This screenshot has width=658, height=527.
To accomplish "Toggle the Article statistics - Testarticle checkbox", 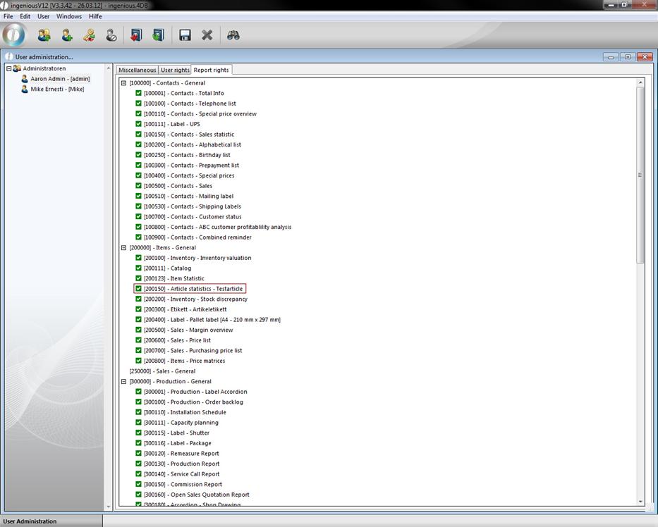I will [139, 289].
